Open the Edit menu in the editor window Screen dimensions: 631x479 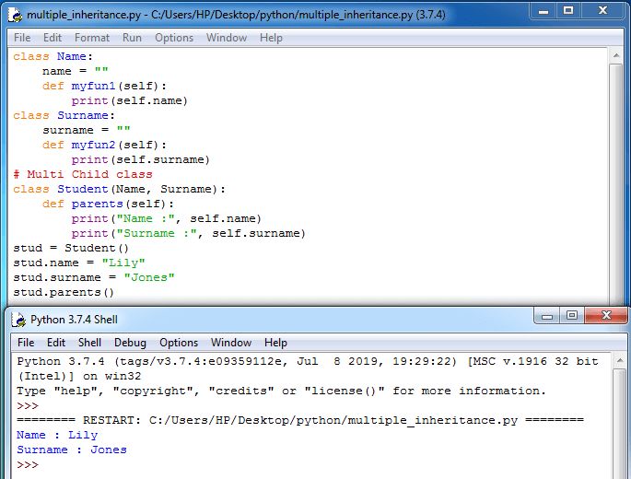point(53,38)
